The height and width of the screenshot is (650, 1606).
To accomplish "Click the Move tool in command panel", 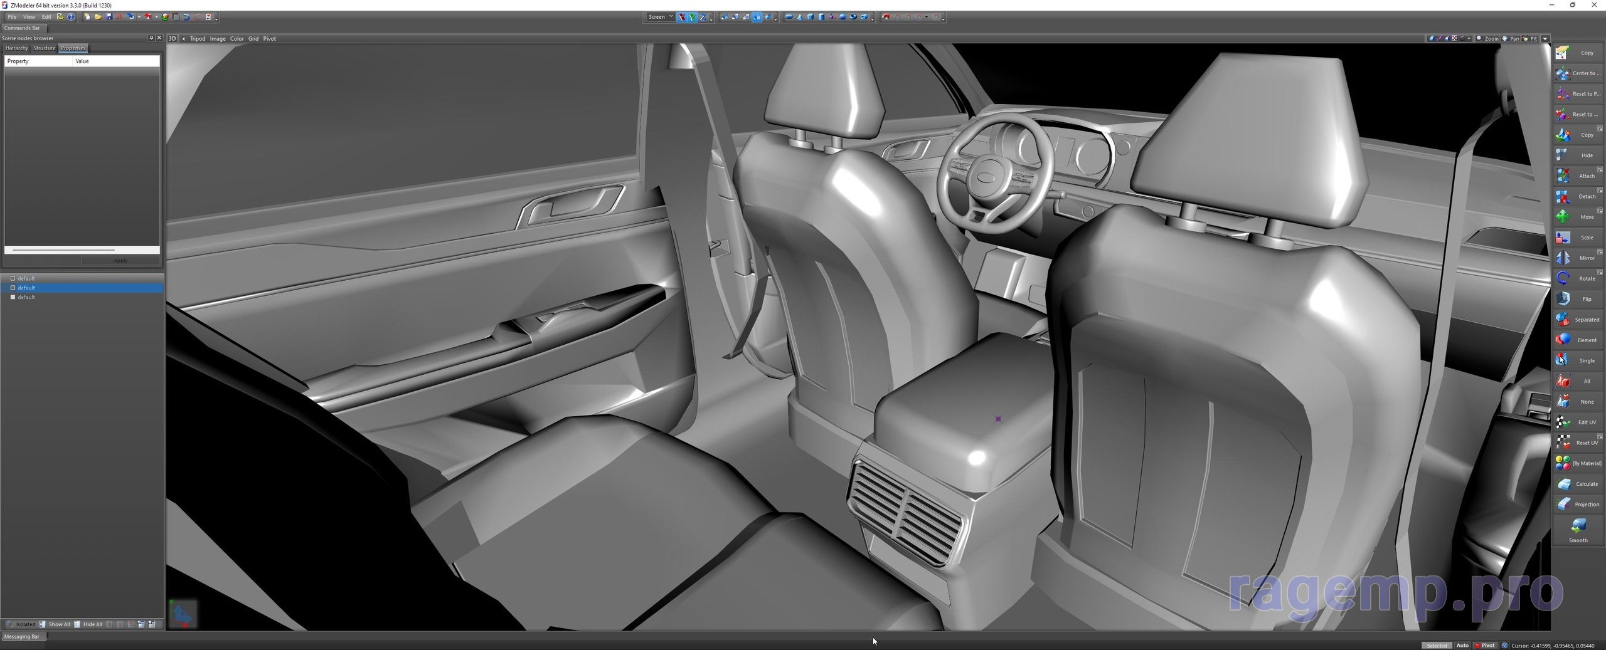I will 1577,217.
